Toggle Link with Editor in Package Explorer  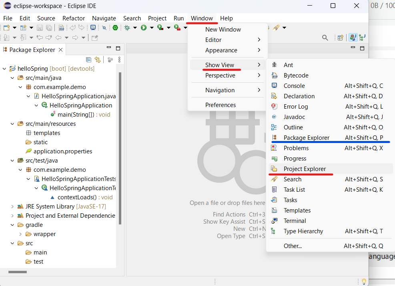pos(98,60)
